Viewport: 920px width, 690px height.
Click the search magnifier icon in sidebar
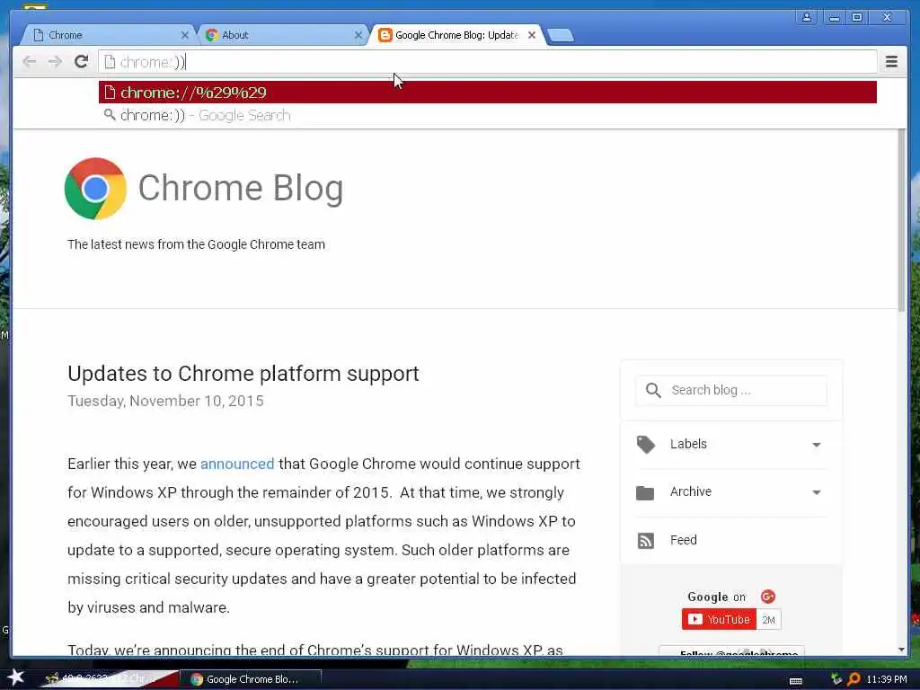653,390
